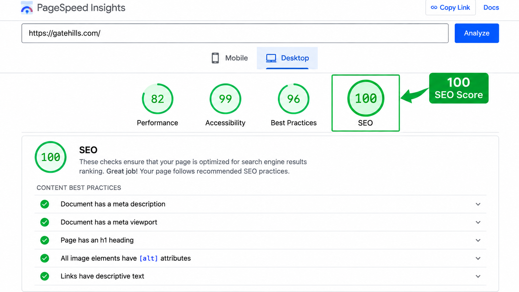
Task: Jump to the Accessibility category label
Action: [x=225, y=123]
